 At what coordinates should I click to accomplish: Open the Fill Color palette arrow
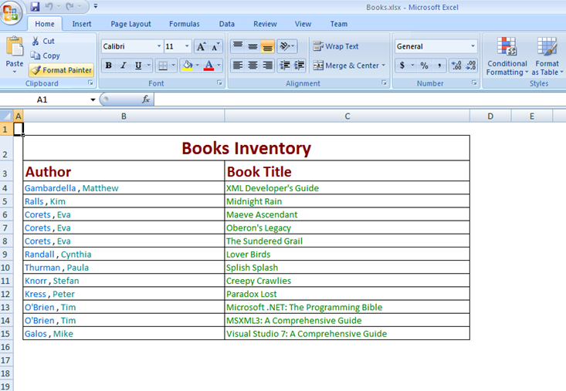[x=198, y=66]
